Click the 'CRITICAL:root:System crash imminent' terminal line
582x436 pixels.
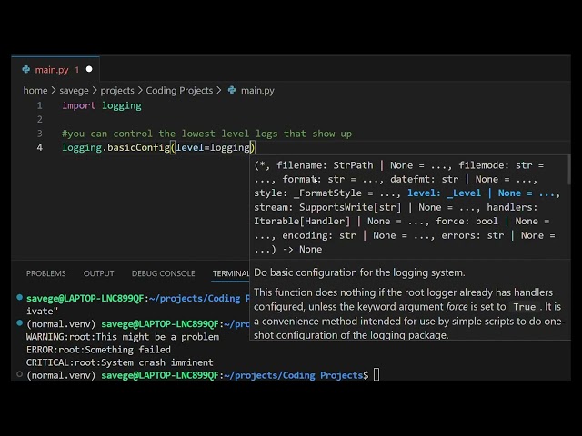click(x=119, y=362)
